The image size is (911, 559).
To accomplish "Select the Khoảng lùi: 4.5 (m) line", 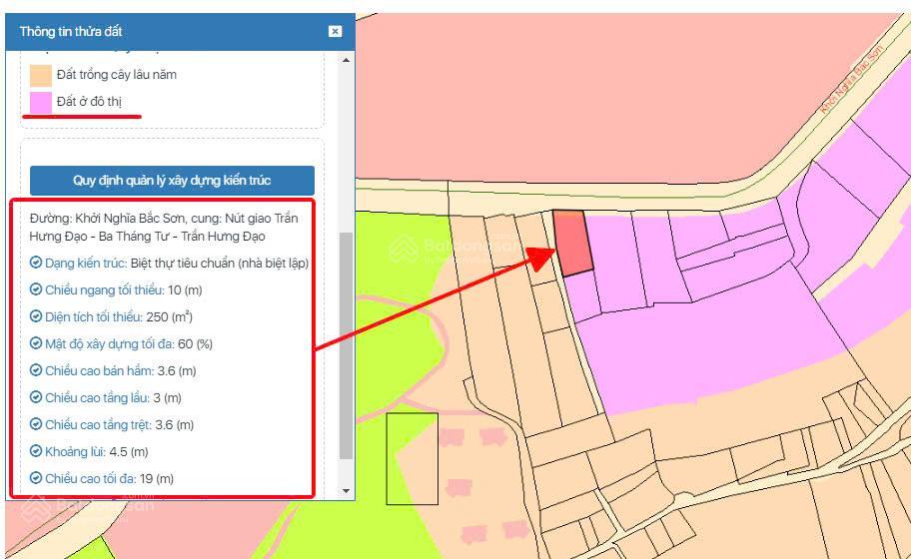I will point(97,451).
